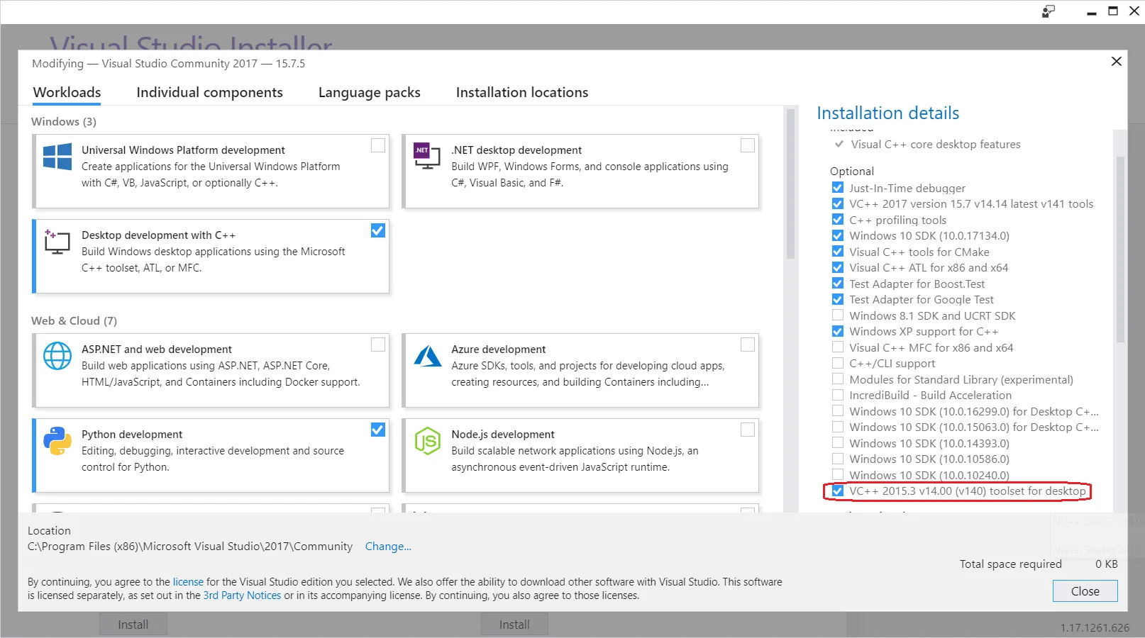The width and height of the screenshot is (1145, 638).
Task: Click the installer version 1.17.1261.626 text
Action: coord(1095,628)
